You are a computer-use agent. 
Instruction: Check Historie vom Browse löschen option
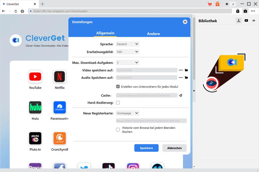[118, 130]
